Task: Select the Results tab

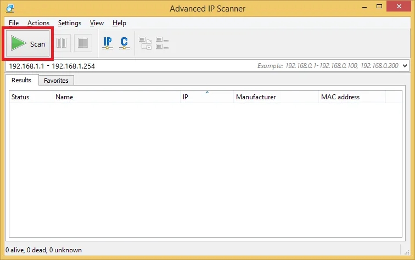Action: (x=21, y=80)
